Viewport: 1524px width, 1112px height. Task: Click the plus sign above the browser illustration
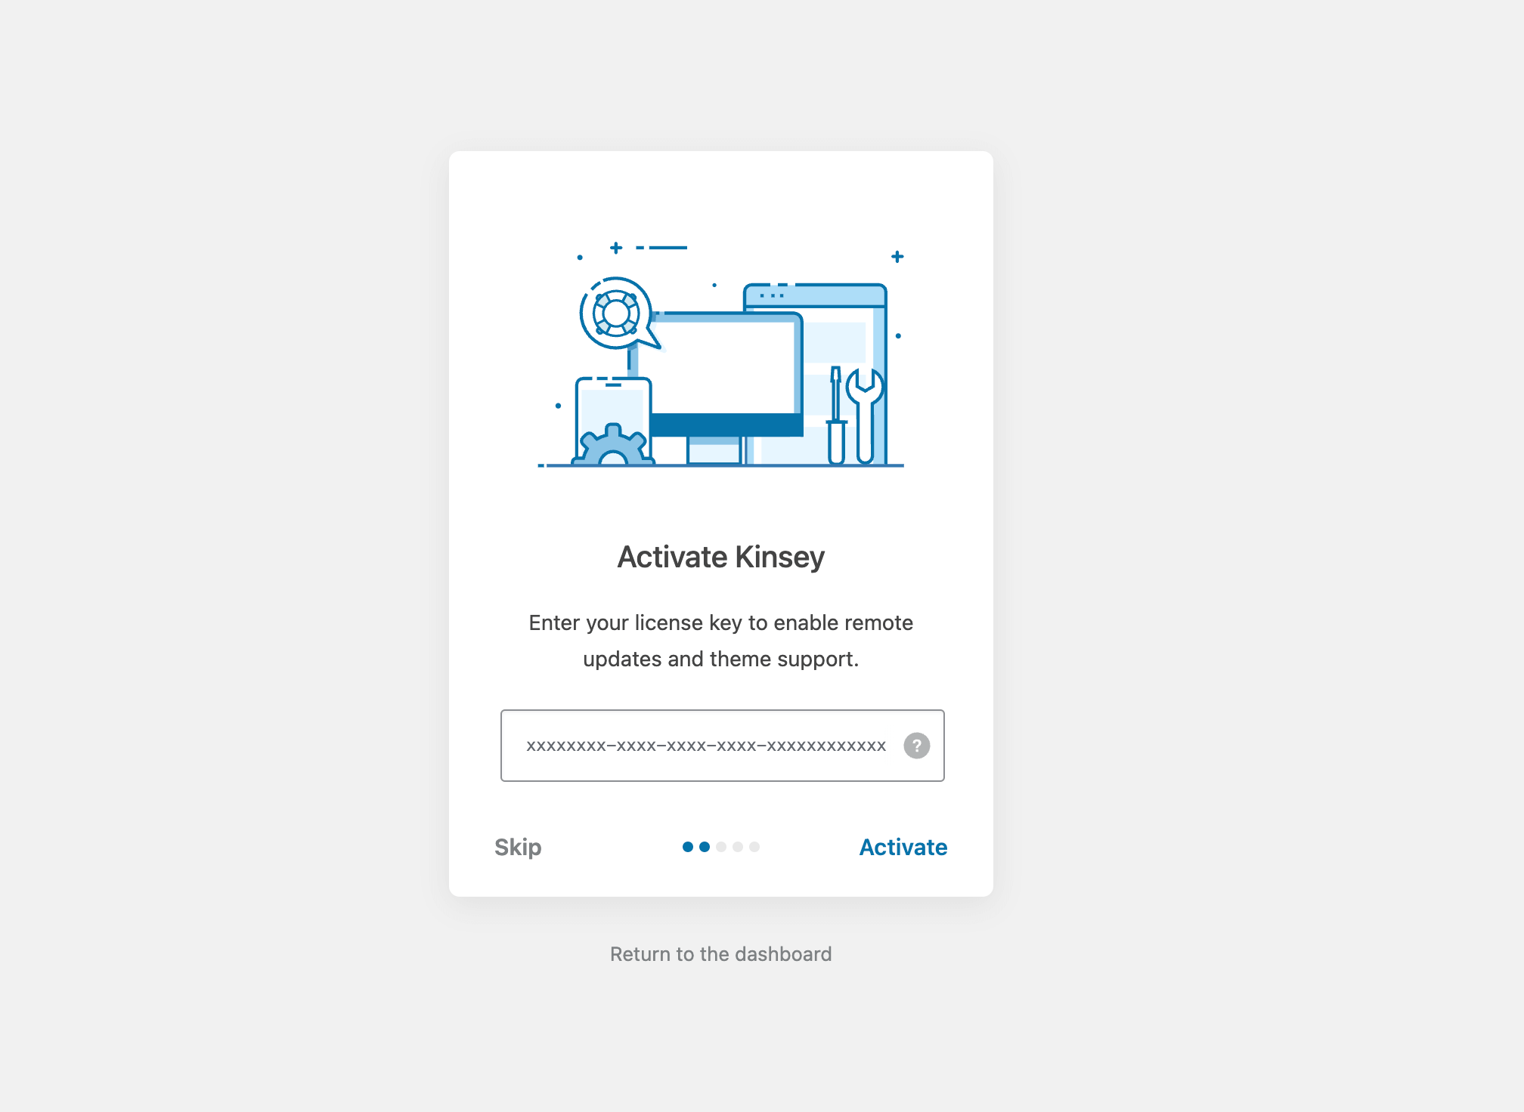pos(897,257)
